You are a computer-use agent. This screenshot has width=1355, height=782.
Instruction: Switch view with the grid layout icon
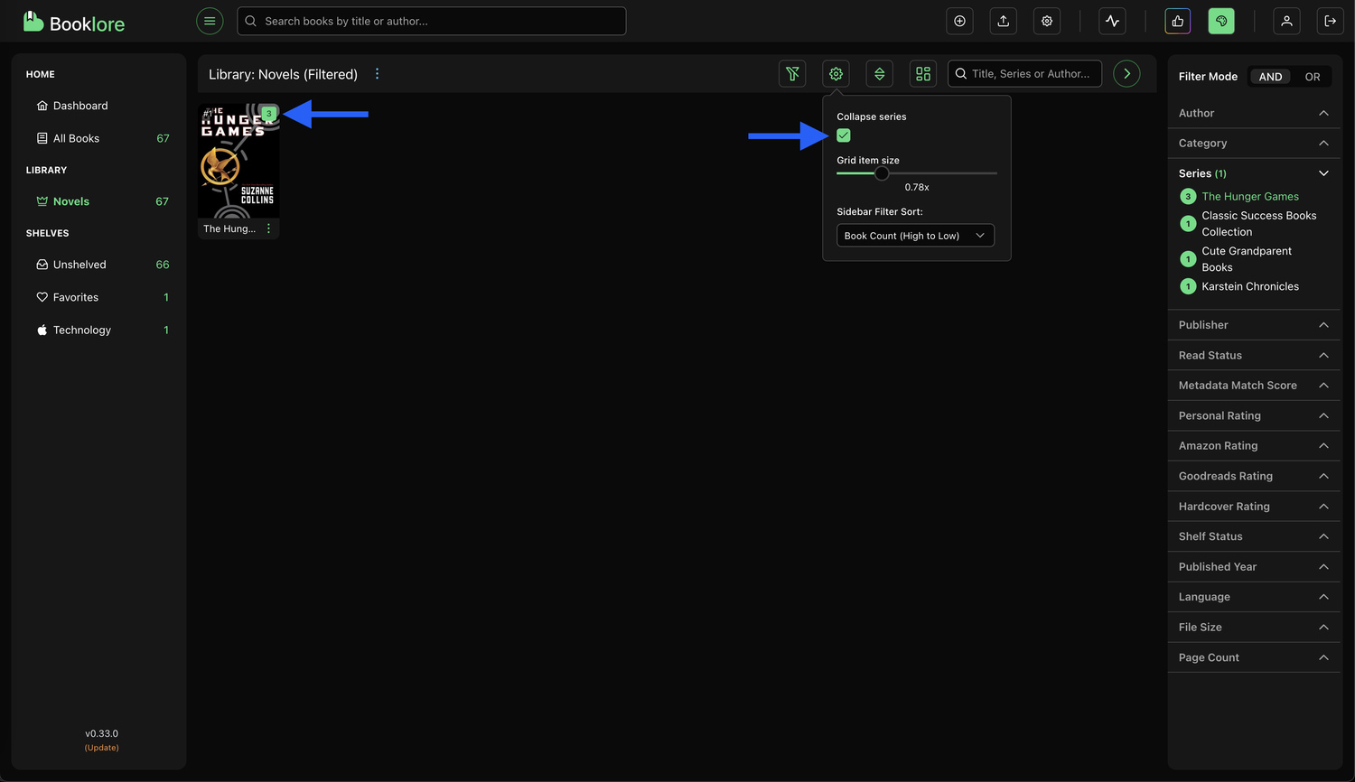click(x=922, y=74)
